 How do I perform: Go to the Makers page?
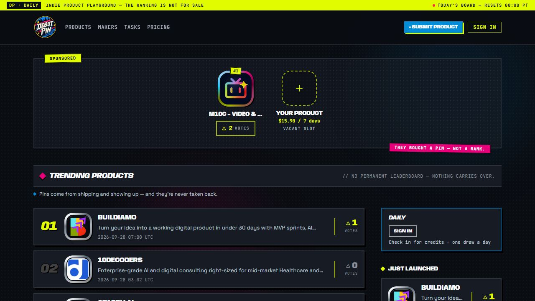(x=107, y=27)
